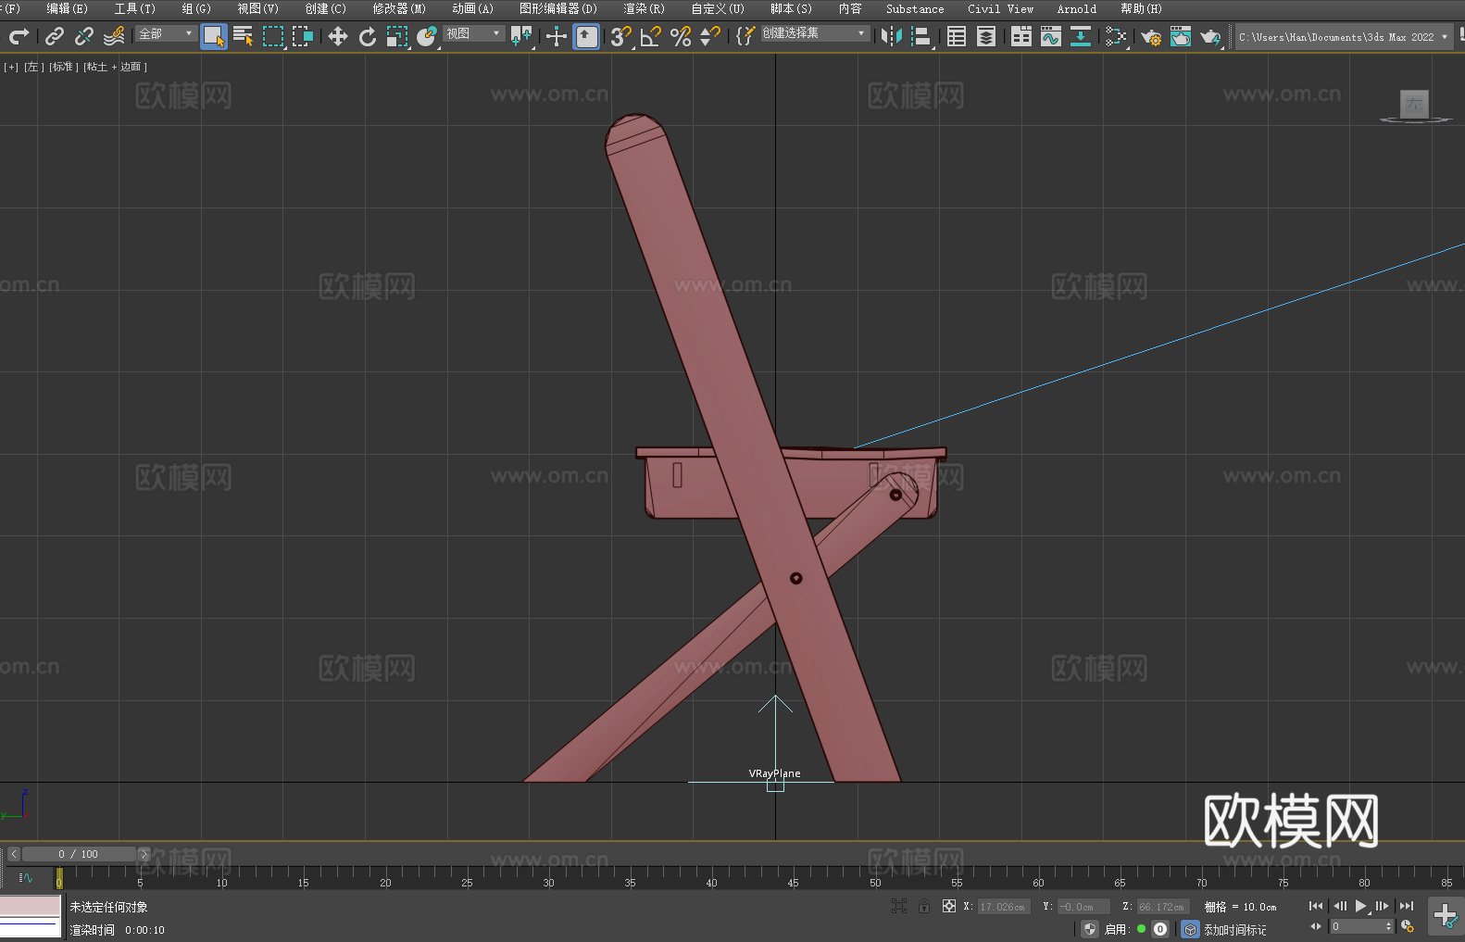Open Mini Curve Editor icon

[x=26, y=877]
